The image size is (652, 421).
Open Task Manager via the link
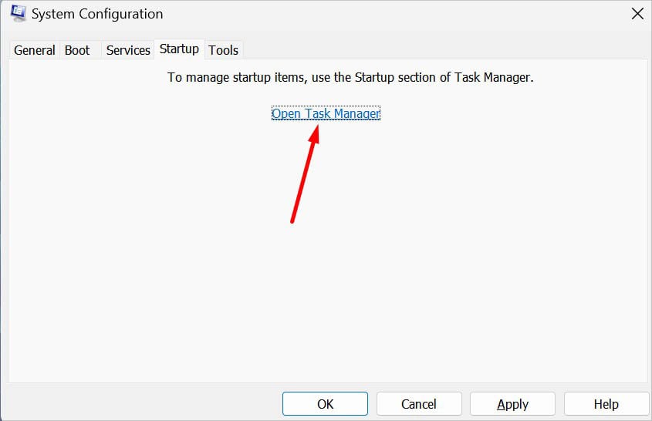tap(326, 113)
